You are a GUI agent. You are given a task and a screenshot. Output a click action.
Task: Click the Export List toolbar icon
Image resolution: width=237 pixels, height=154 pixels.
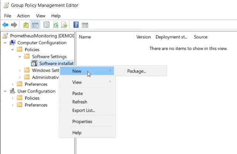pyautogui.click(x=64, y=25)
